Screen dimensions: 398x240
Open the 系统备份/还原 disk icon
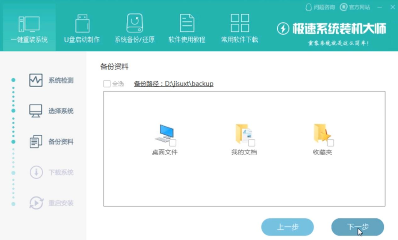point(134,23)
